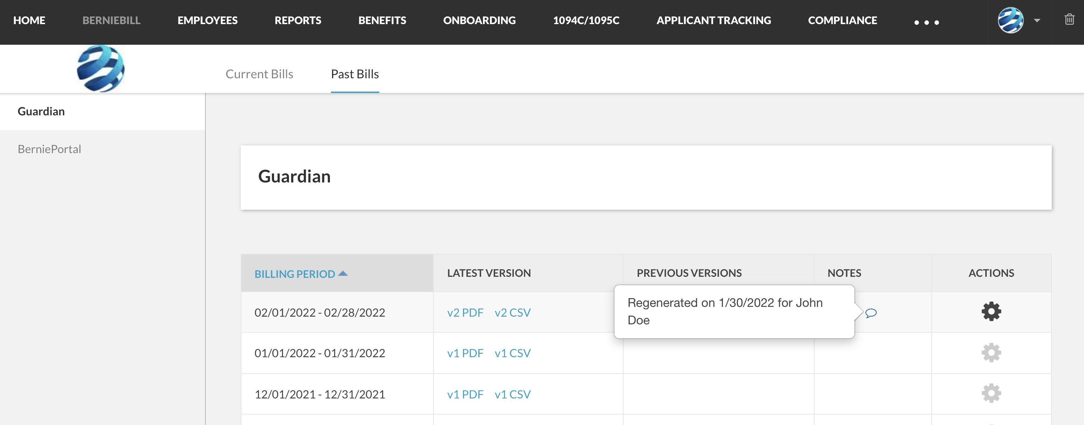Download v2 CSV for February 2022
The height and width of the screenshot is (425, 1084).
pos(513,313)
